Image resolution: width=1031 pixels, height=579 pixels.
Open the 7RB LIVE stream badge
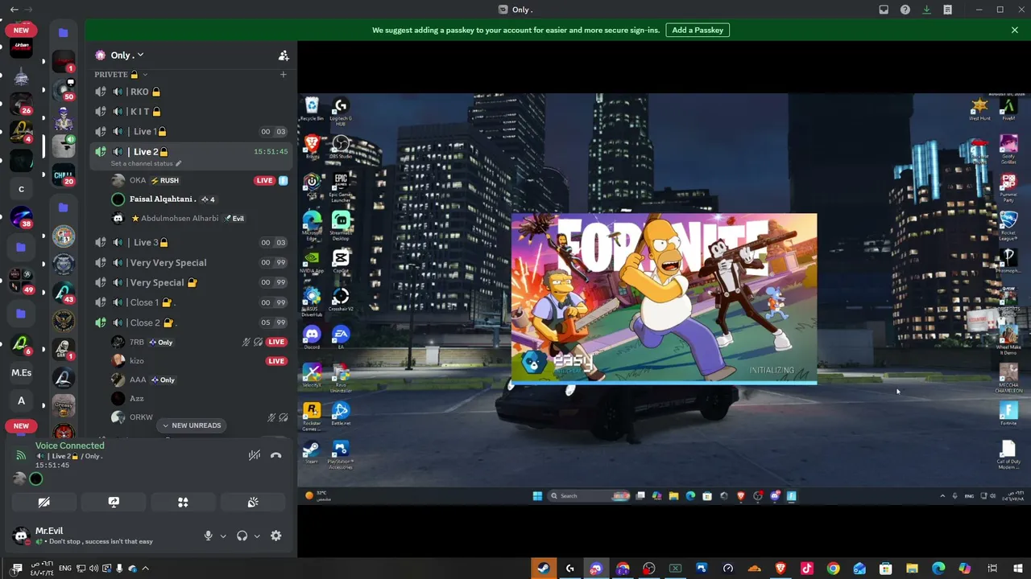point(276,342)
